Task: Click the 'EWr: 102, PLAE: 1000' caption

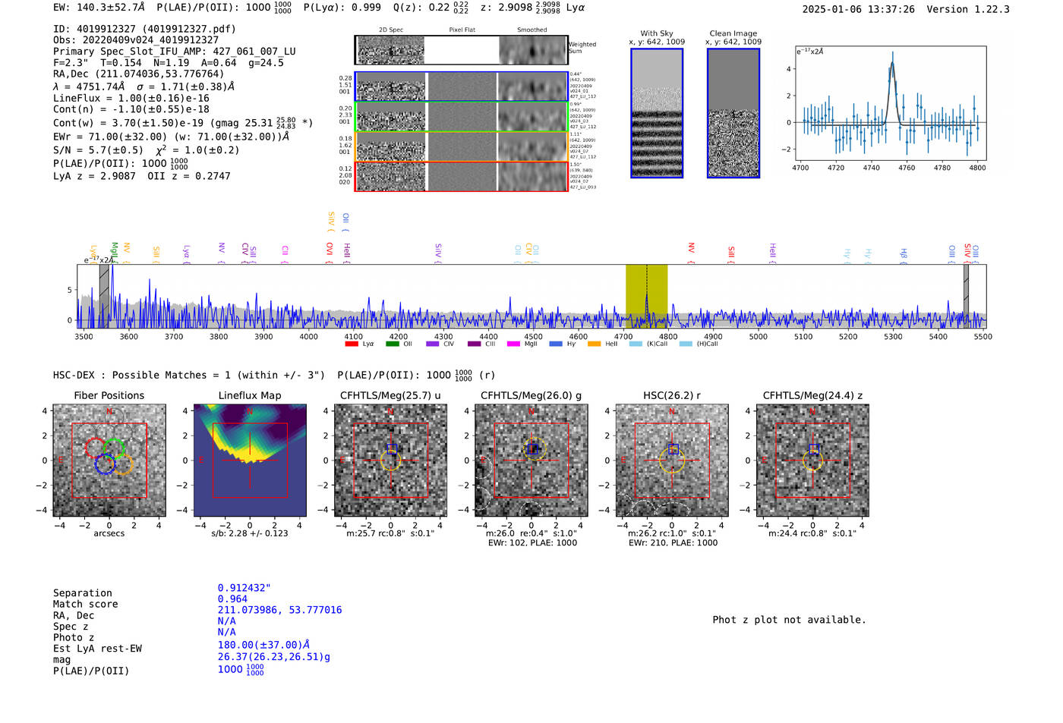Action: pos(532,542)
